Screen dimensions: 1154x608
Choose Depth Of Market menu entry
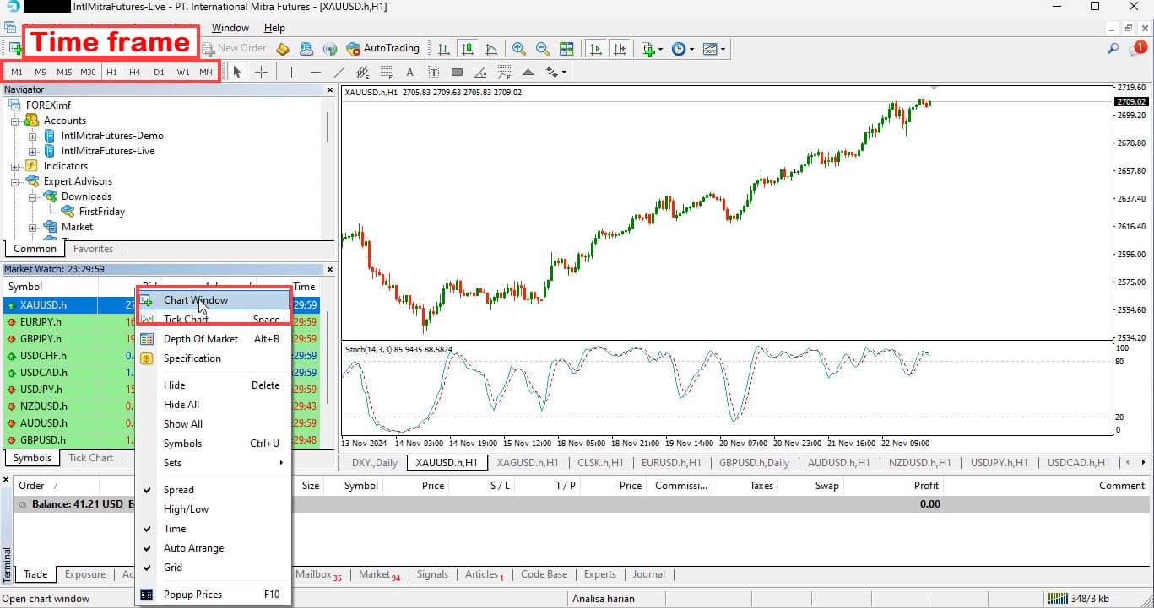click(x=213, y=339)
